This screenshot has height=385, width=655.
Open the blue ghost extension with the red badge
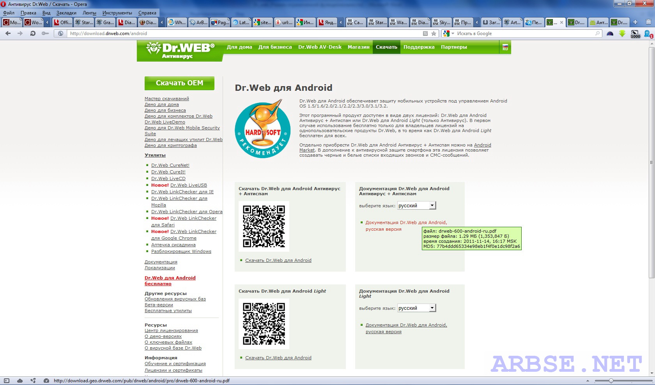pos(648,34)
